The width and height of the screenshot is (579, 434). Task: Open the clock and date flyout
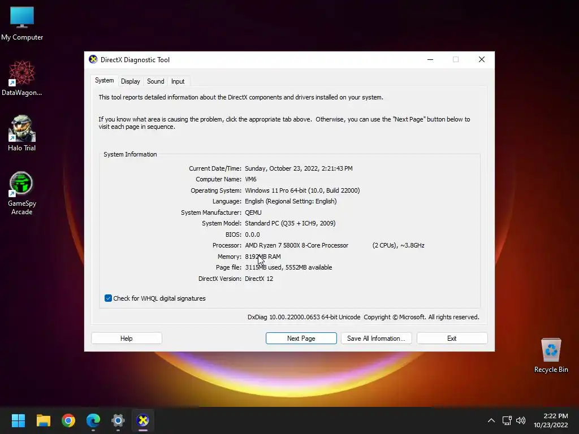551,420
